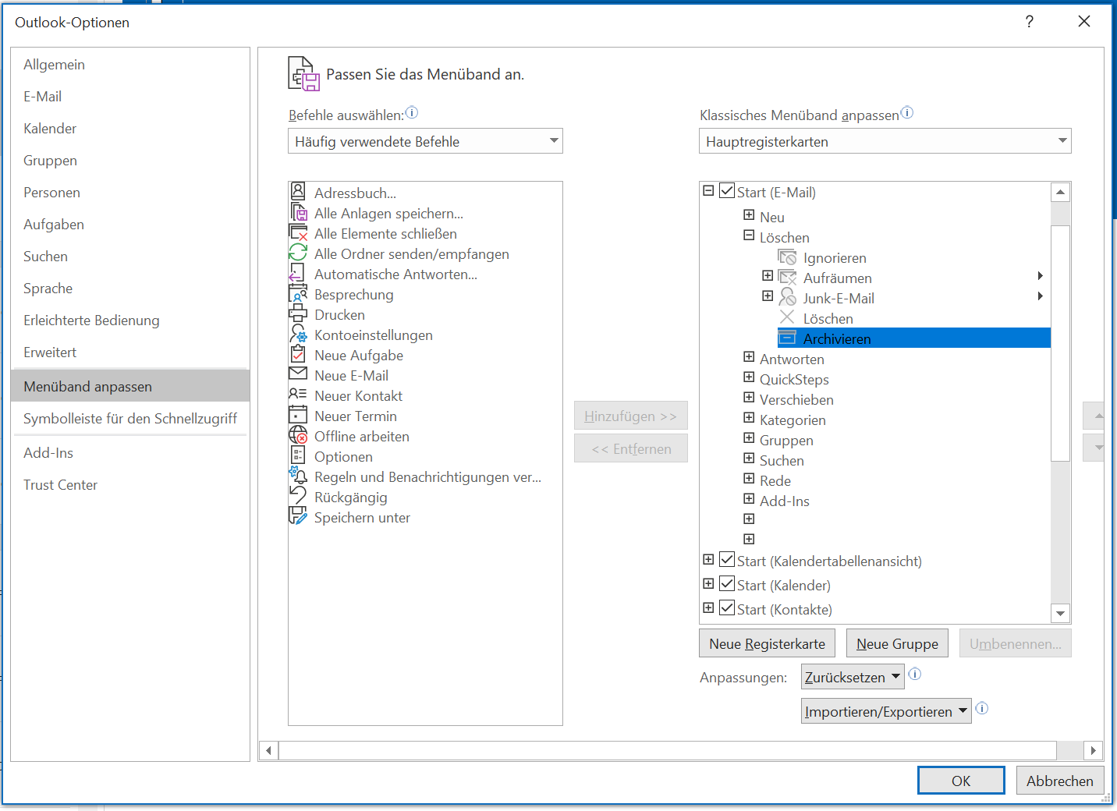The image size is (1117, 811).
Task: Click the Alle Elemente schließen icon
Action: (298, 232)
